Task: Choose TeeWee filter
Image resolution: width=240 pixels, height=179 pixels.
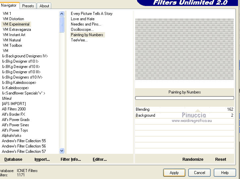Action: click(79, 40)
